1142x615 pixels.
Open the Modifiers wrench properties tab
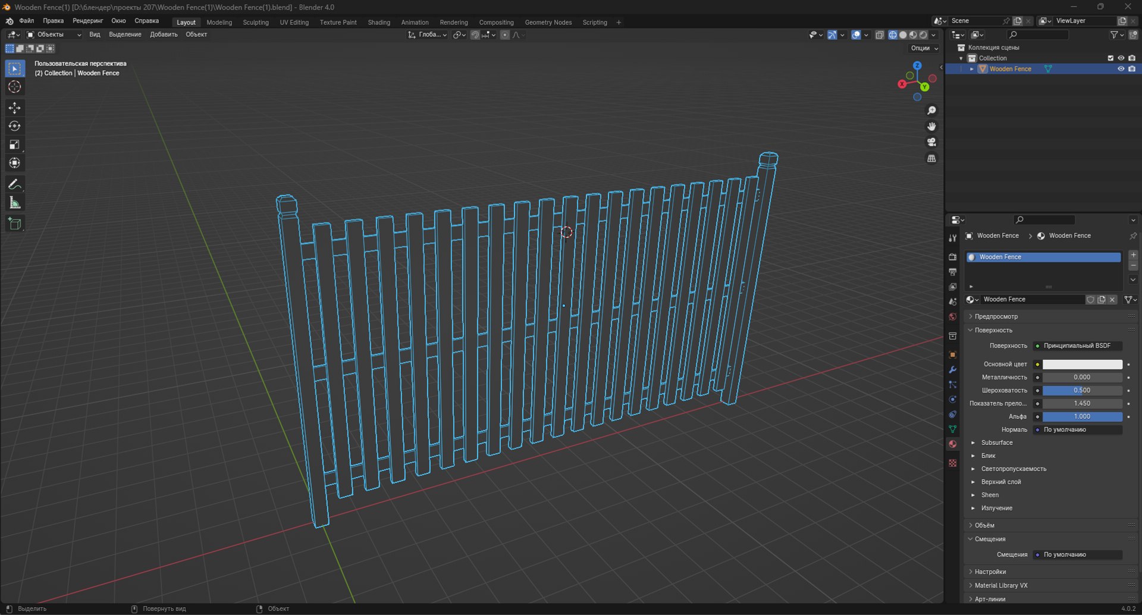[952, 369]
